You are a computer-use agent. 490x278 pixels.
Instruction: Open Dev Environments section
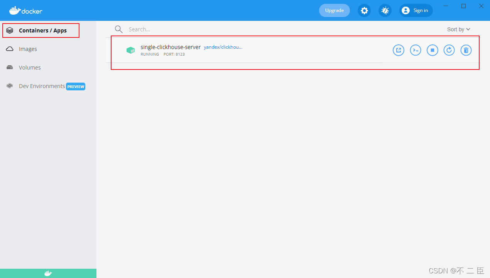pos(42,86)
